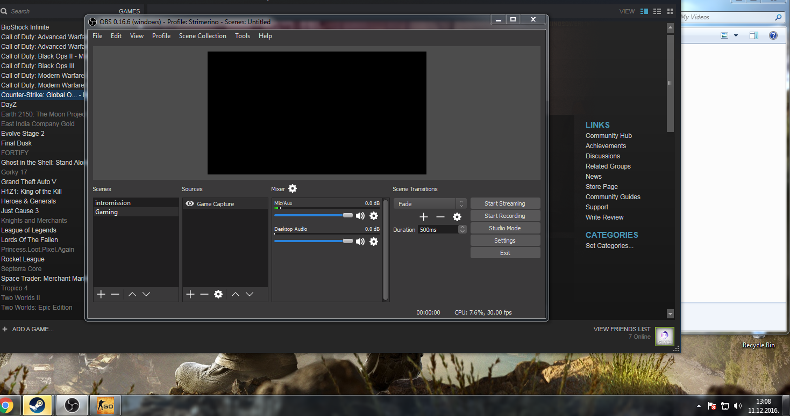Viewport: 790px width, 416px height.
Task: Change the view with Explorer's view icon
Action: coord(724,35)
